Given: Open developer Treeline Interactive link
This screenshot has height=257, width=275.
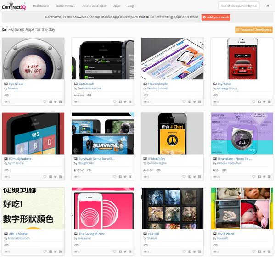Looking at the screenshot, I should point(89,89).
